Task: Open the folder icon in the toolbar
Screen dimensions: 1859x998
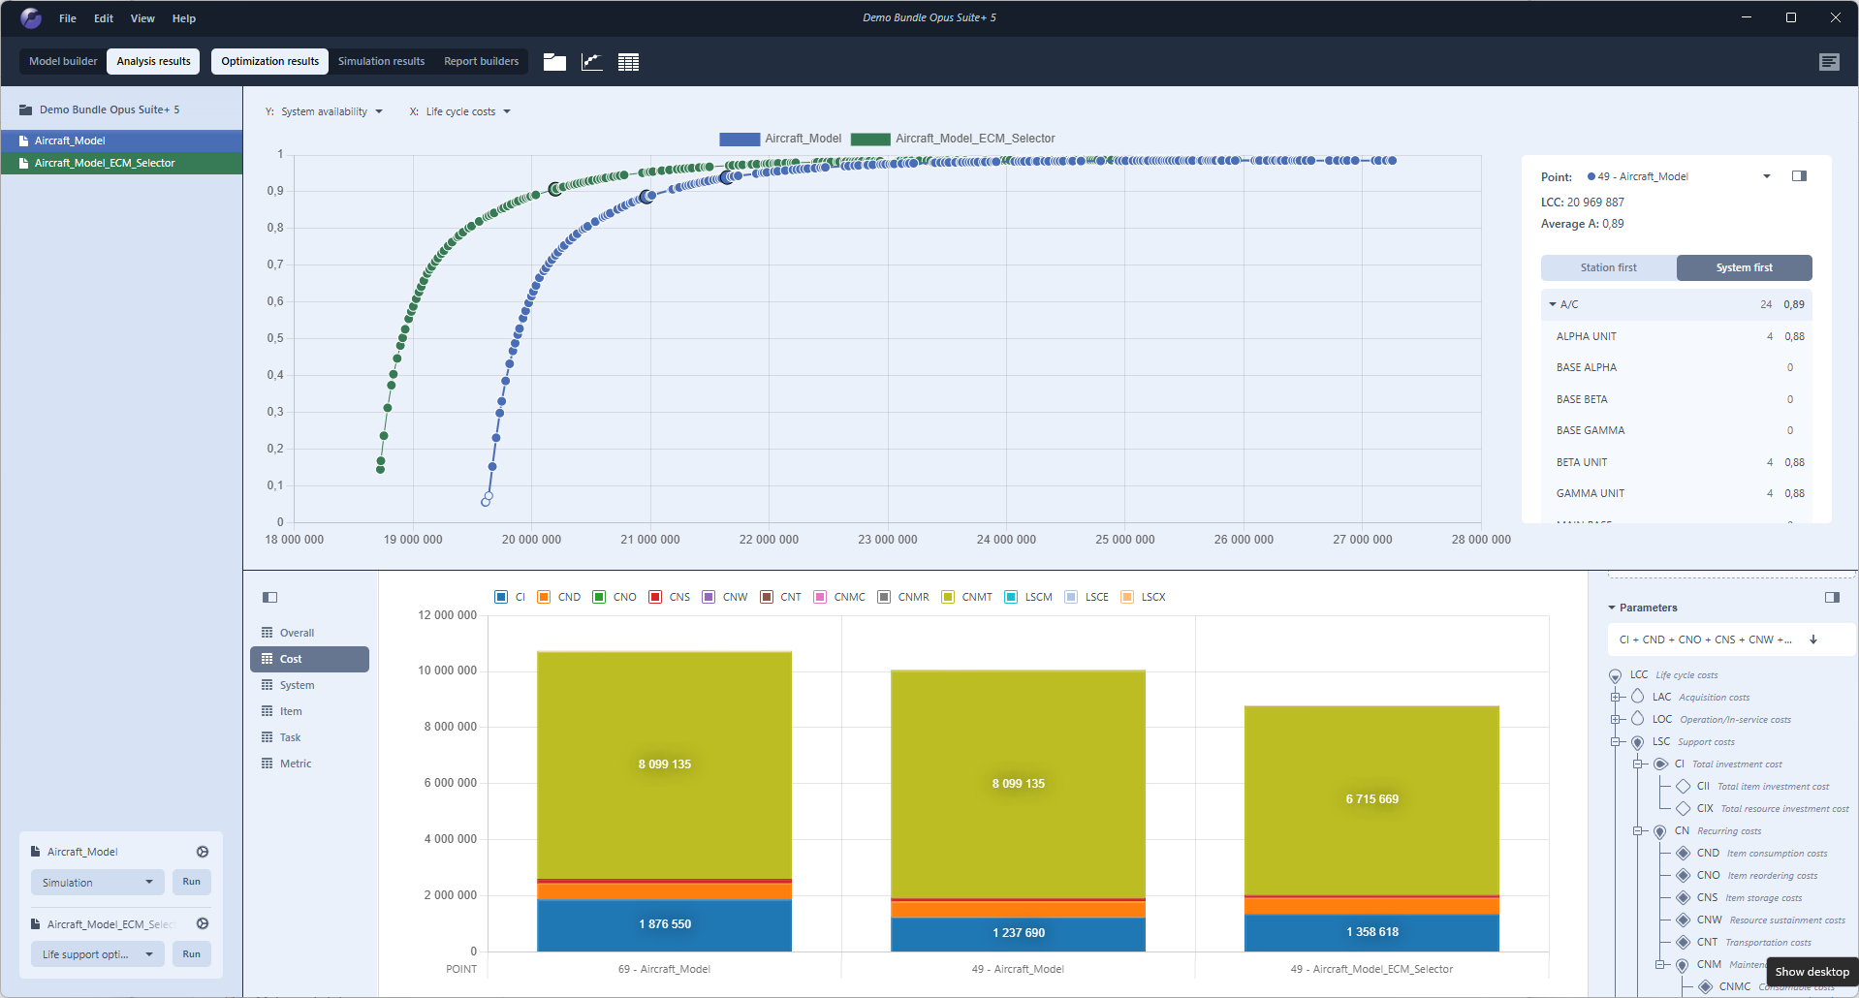Action: pos(554,62)
